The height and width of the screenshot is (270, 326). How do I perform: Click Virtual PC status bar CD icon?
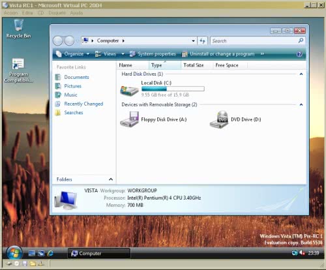click(17, 263)
